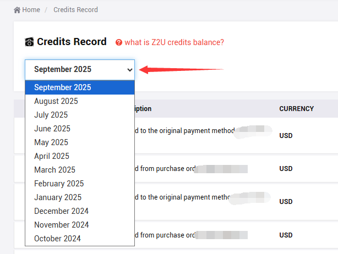Choose the November 2024 option
This screenshot has width=338, height=254.
click(61, 225)
